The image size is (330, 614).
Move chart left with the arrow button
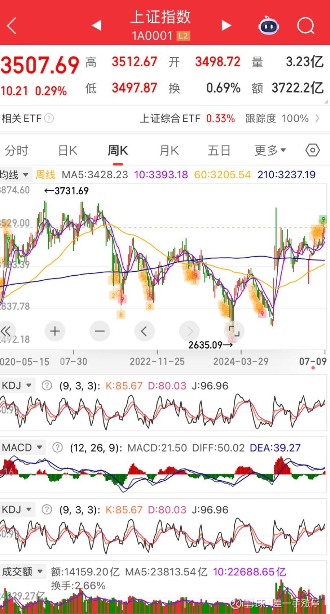click(x=144, y=331)
